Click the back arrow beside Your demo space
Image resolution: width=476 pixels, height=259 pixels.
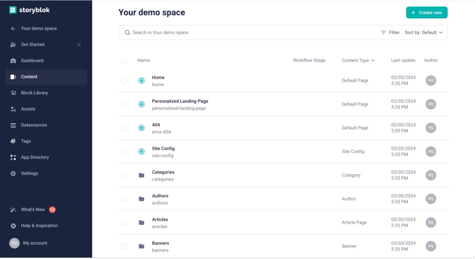pos(13,29)
